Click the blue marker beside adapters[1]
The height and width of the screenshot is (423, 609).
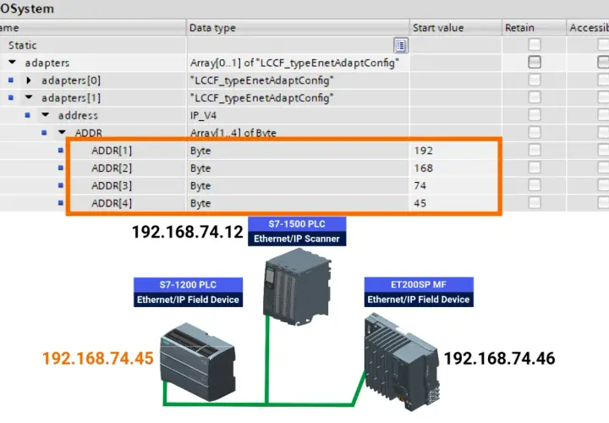(x=11, y=97)
